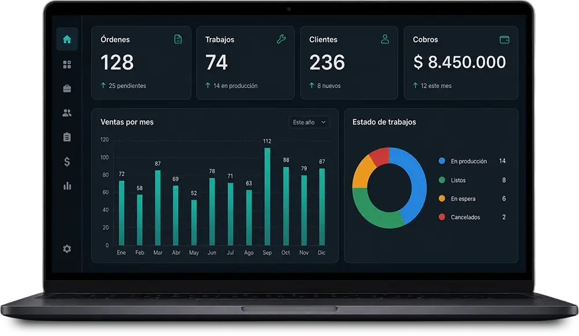Click the En espera legend label

(x=463, y=199)
